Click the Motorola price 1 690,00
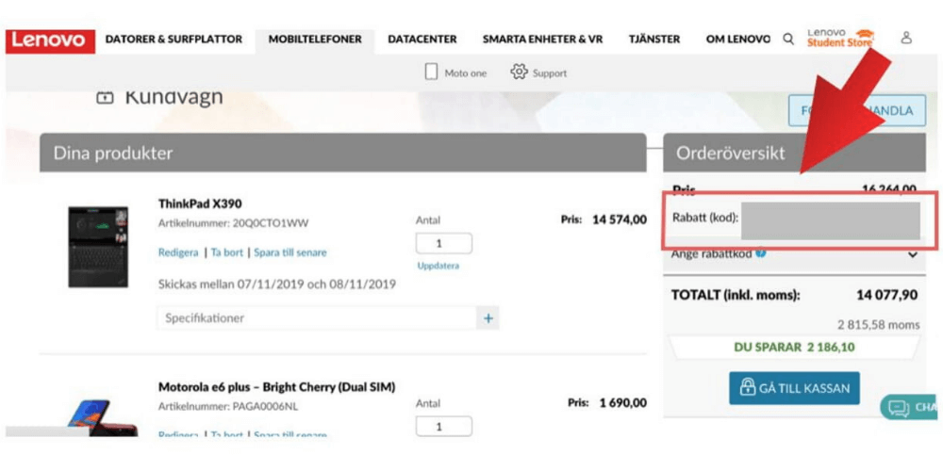943x471 pixels. tap(623, 402)
